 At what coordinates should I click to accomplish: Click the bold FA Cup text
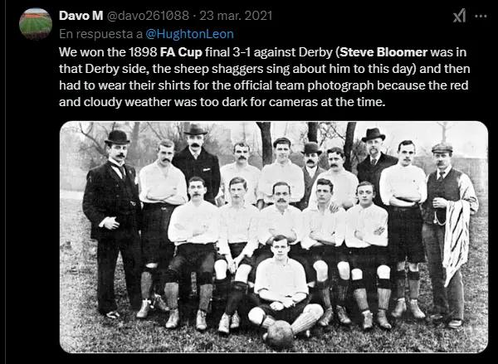(x=181, y=52)
